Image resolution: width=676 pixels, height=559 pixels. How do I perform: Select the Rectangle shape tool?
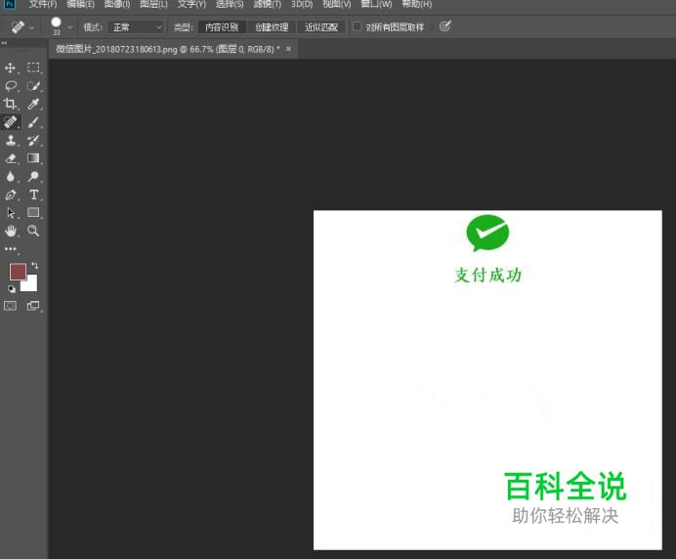coord(33,212)
